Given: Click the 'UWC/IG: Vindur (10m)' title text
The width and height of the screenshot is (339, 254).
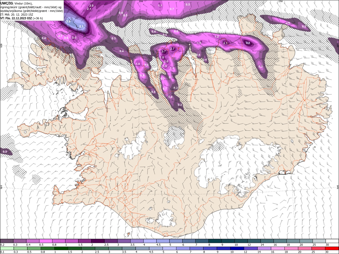Looking at the screenshot, I should pos(16,3).
